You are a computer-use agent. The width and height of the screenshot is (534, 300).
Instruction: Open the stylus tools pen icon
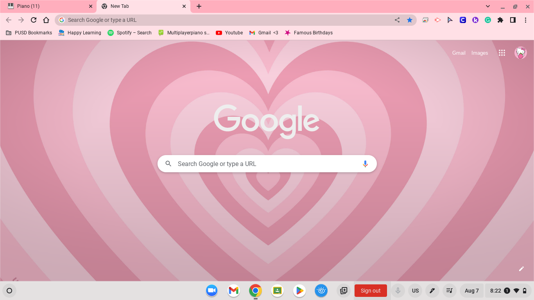tap(432, 291)
